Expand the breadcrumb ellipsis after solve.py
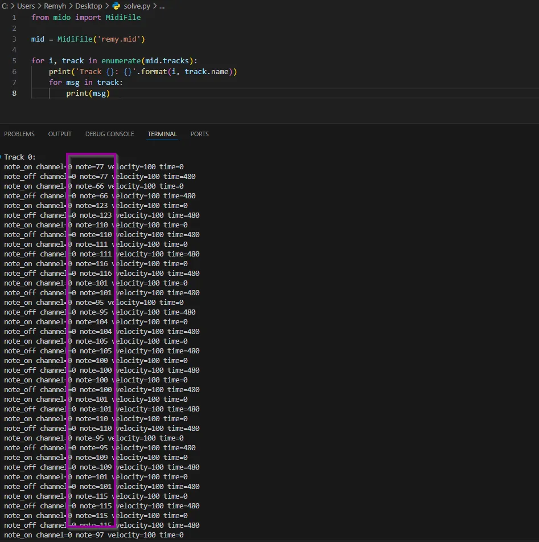The width and height of the screenshot is (539, 542). [162, 6]
